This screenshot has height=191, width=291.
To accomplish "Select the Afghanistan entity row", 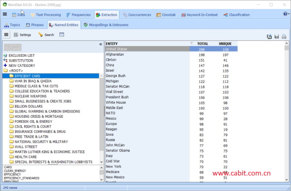I will [x=171, y=54].
